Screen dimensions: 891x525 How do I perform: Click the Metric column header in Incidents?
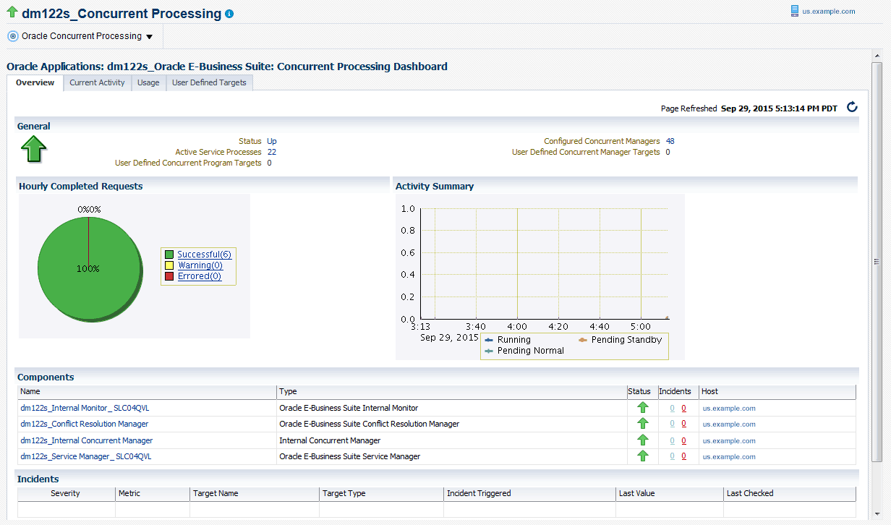153,493
